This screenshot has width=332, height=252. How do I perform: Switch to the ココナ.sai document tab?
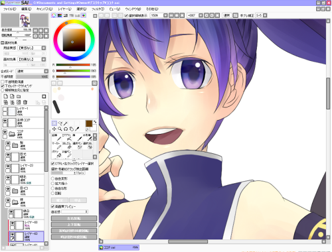coord(119,247)
